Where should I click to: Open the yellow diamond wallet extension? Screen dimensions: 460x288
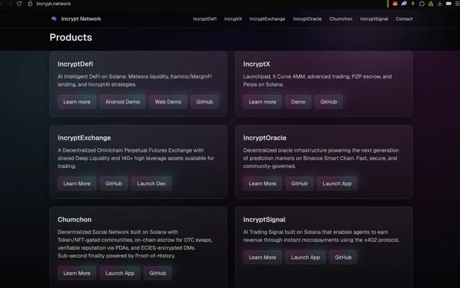pyautogui.click(x=413, y=3)
